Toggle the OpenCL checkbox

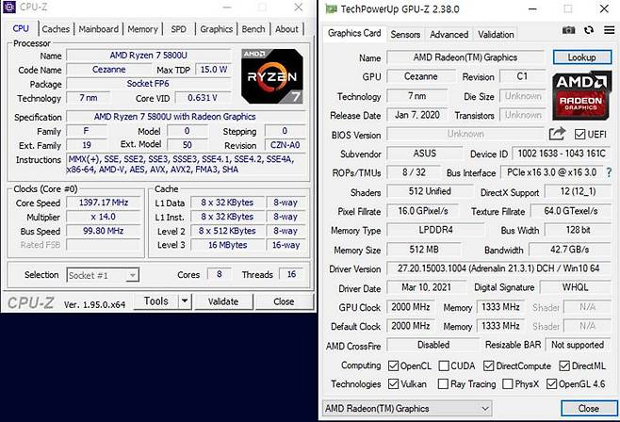tap(393, 365)
